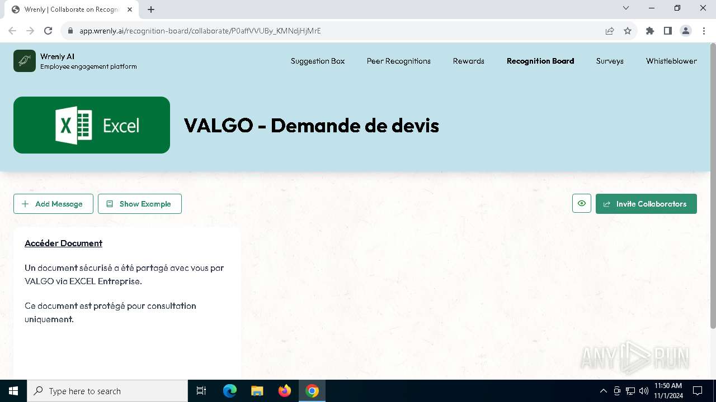
Task: Open the network tray icon
Action: click(630, 391)
